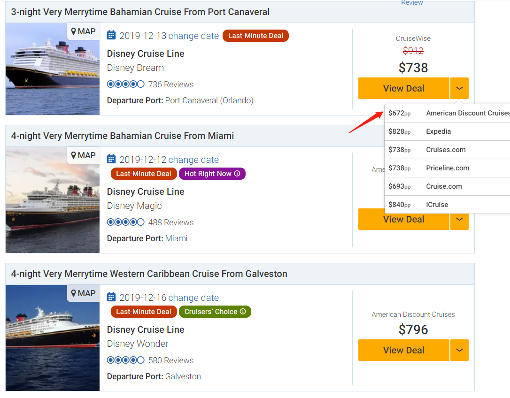Image resolution: width=510 pixels, height=398 pixels.
Task: Open 736 Reviews for Disney Dream
Action: (170, 84)
